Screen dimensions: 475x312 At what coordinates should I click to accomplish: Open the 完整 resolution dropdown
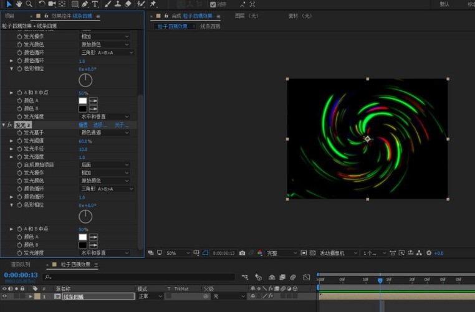(282, 253)
